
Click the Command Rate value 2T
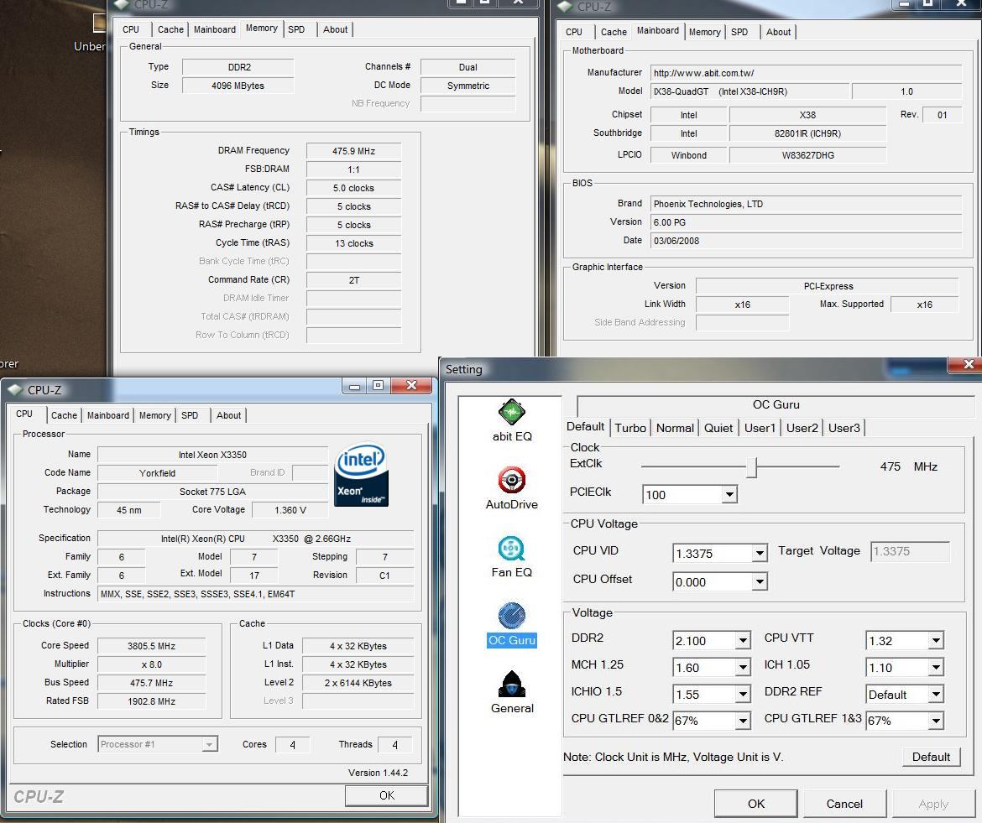(x=354, y=279)
